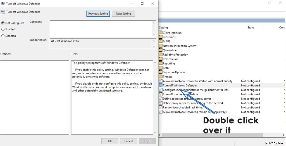The width and height of the screenshot is (286, 146).
Task: Click the Previous Setting button
Action: [98, 14]
